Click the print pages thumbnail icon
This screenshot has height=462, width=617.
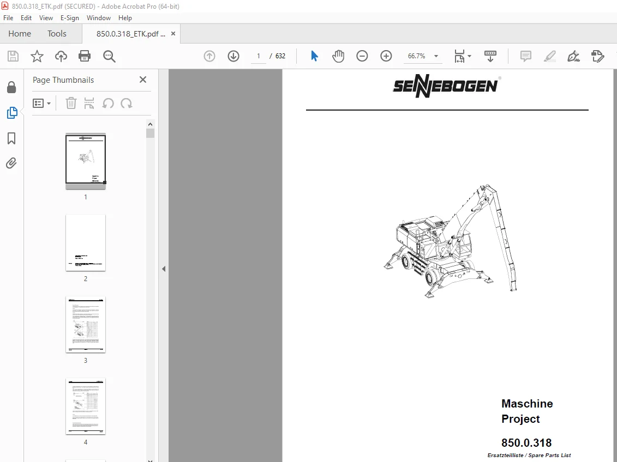pyautogui.click(x=89, y=104)
